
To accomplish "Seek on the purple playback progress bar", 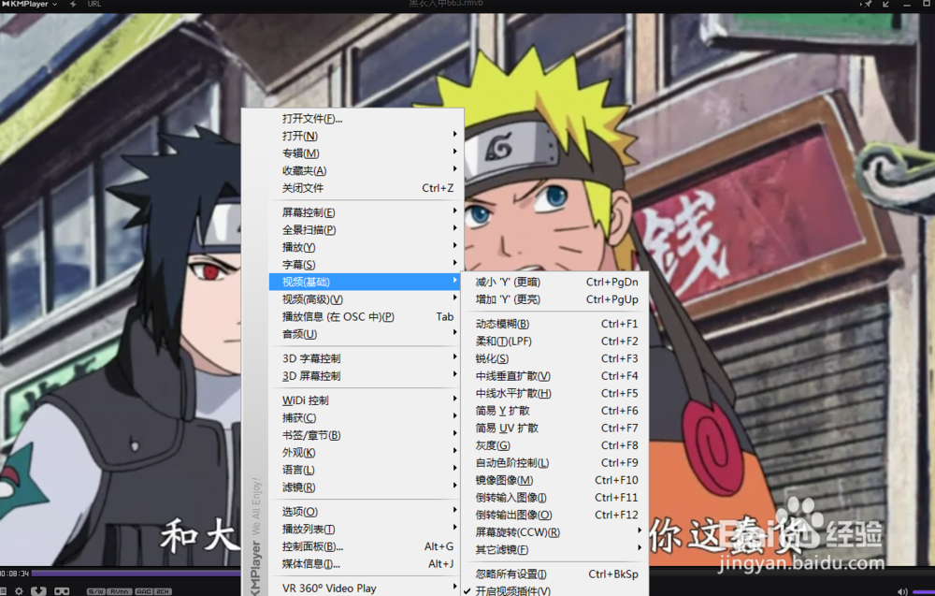I will pos(136,573).
